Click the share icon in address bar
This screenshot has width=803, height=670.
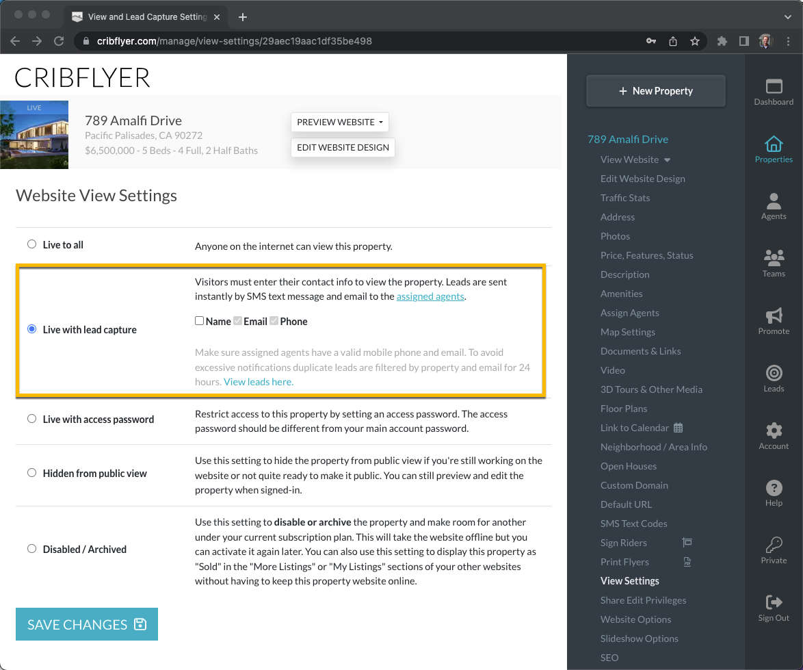click(x=673, y=41)
